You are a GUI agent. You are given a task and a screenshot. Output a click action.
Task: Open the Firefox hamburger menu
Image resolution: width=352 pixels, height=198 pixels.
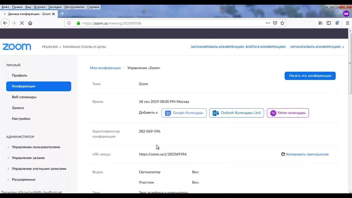[347, 23]
